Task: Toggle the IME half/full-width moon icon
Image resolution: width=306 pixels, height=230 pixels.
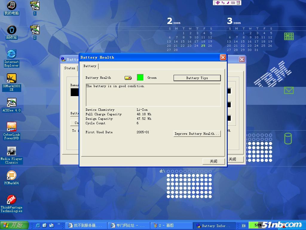Action: [x=228, y=3]
